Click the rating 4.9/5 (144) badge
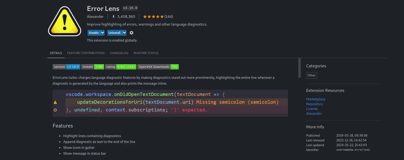The width and height of the screenshot is (404, 160). (x=121, y=67)
